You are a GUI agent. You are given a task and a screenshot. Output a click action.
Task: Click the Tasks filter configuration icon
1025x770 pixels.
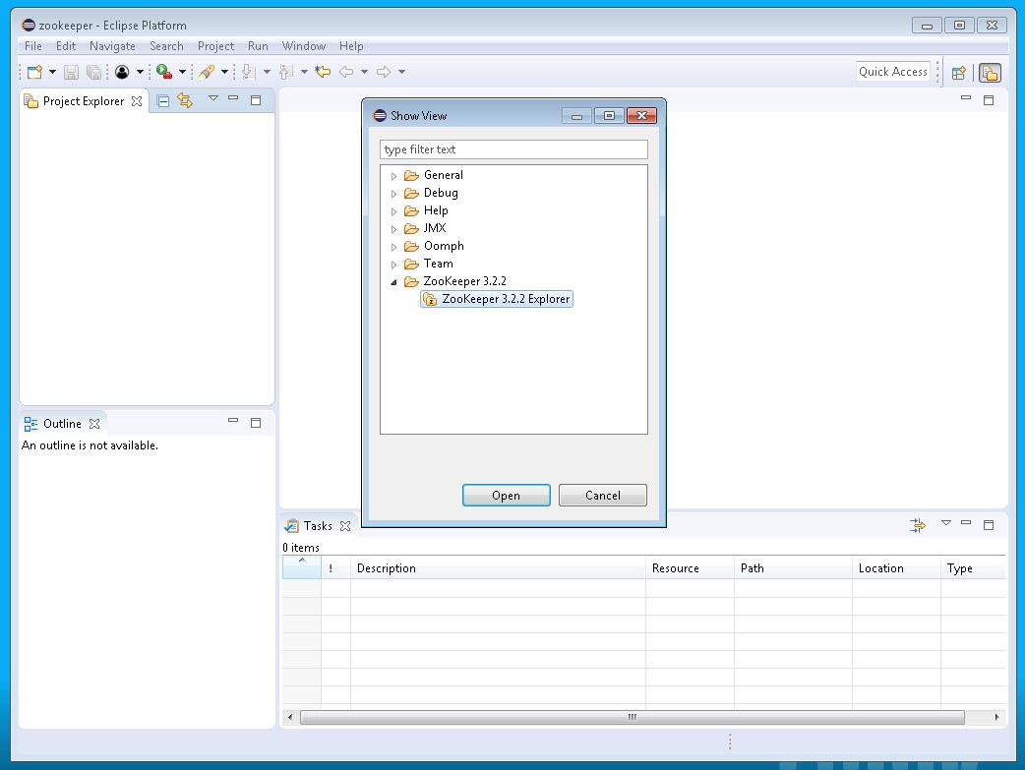tap(918, 525)
